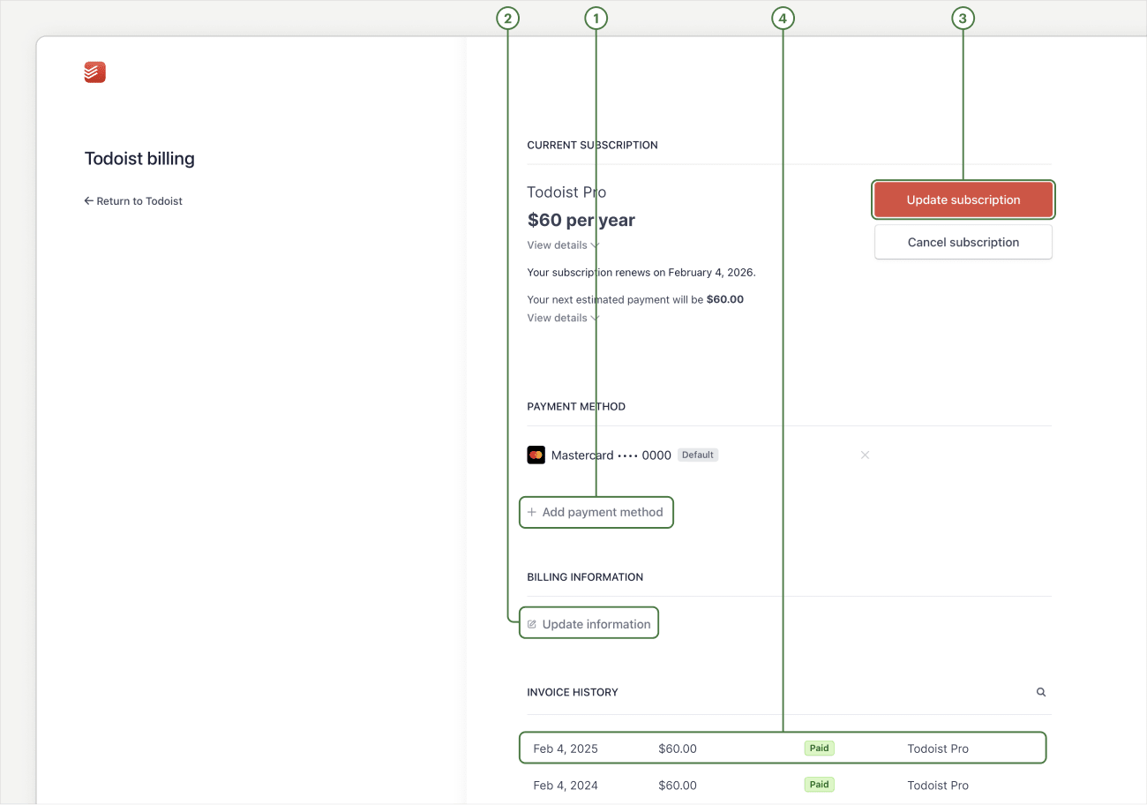Select the Feb 4, 2024 invoice row

click(782, 785)
